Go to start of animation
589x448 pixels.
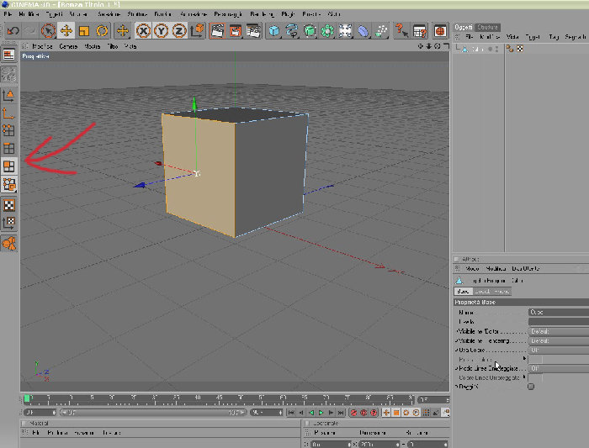click(x=291, y=413)
